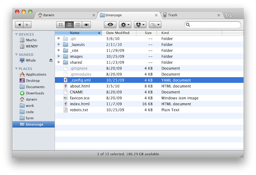Switch to Cover Flow view

(86, 25)
